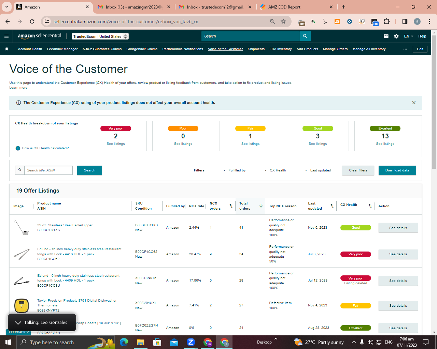
Task: Open a new browser tab
Action: tap(343, 7)
